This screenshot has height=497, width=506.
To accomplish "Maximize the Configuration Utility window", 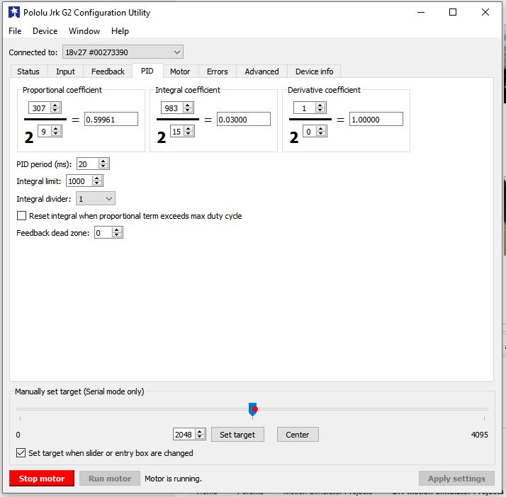I will pyautogui.click(x=453, y=13).
